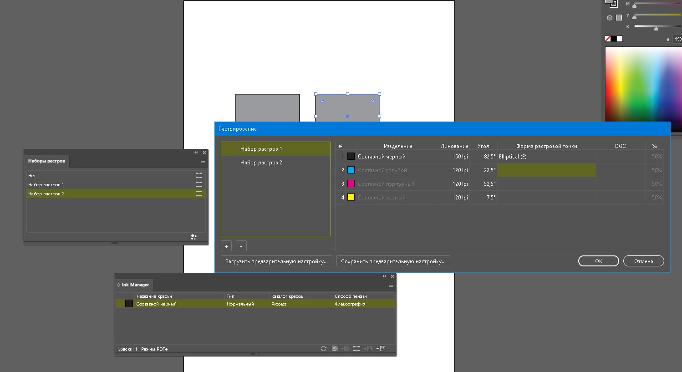Image resolution: width=682 pixels, height=372 pixels.
Task: Click the black ink swatch in Ink Manager
Action: (129, 304)
